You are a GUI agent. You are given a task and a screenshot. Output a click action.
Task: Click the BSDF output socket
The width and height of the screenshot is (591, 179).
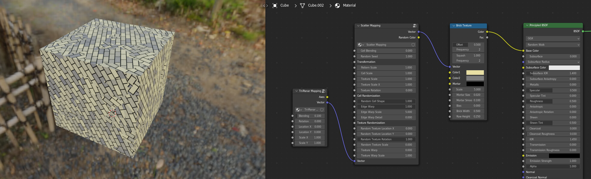point(583,31)
